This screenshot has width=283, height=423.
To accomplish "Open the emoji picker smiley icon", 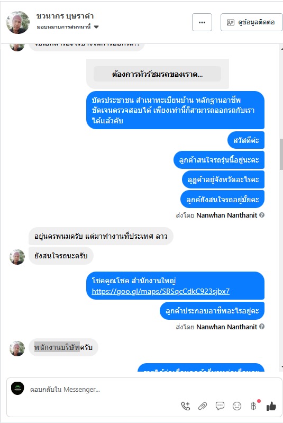I will coord(237,406).
